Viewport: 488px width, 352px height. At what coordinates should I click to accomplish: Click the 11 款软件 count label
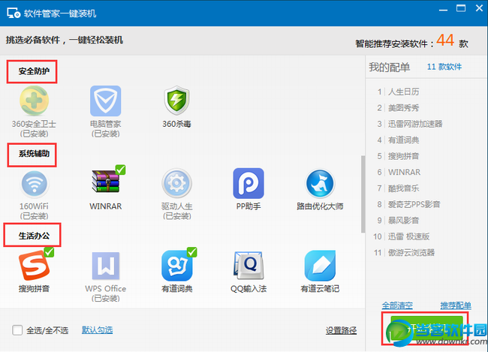coord(444,67)
